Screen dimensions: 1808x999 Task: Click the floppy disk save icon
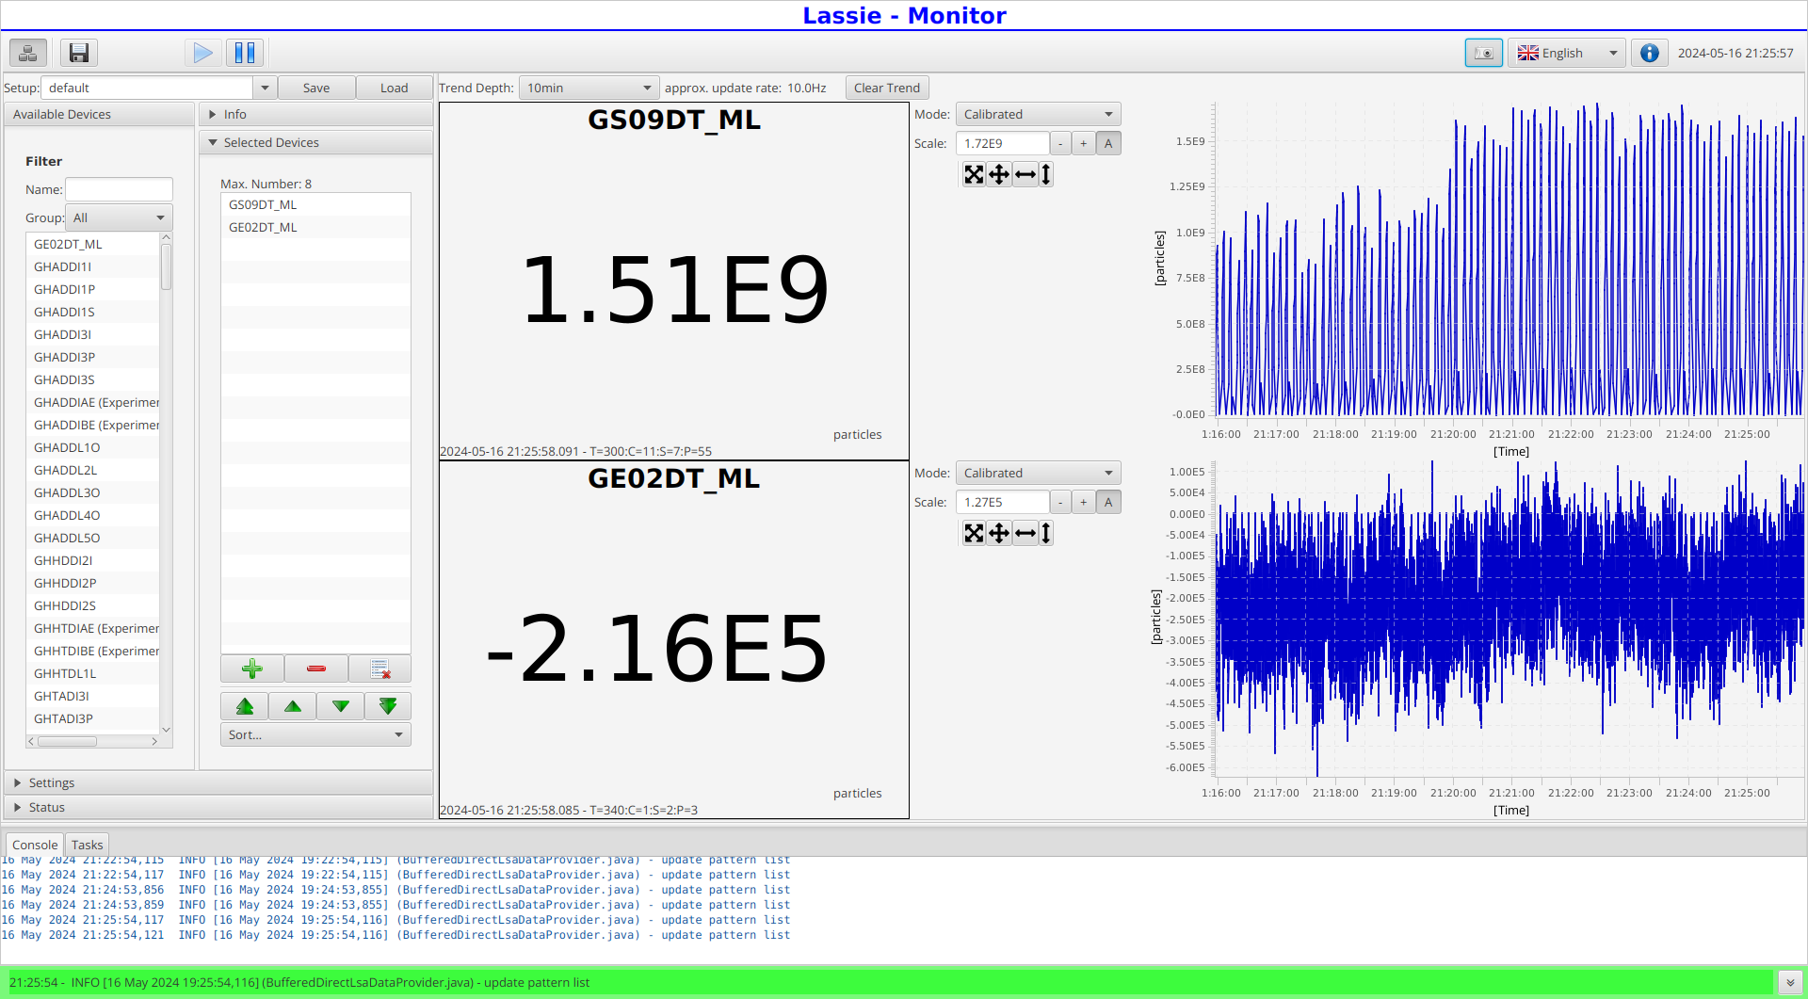click(x=79, y=53)
